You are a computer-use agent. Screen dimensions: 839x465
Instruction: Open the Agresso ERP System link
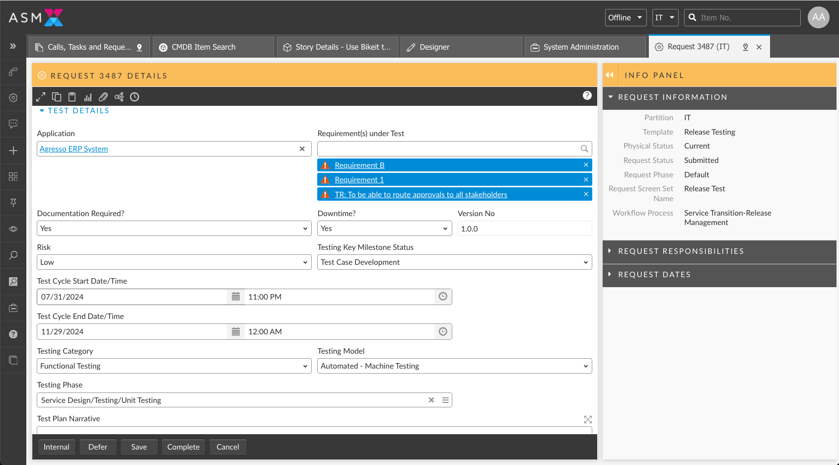tap(74, 149)
